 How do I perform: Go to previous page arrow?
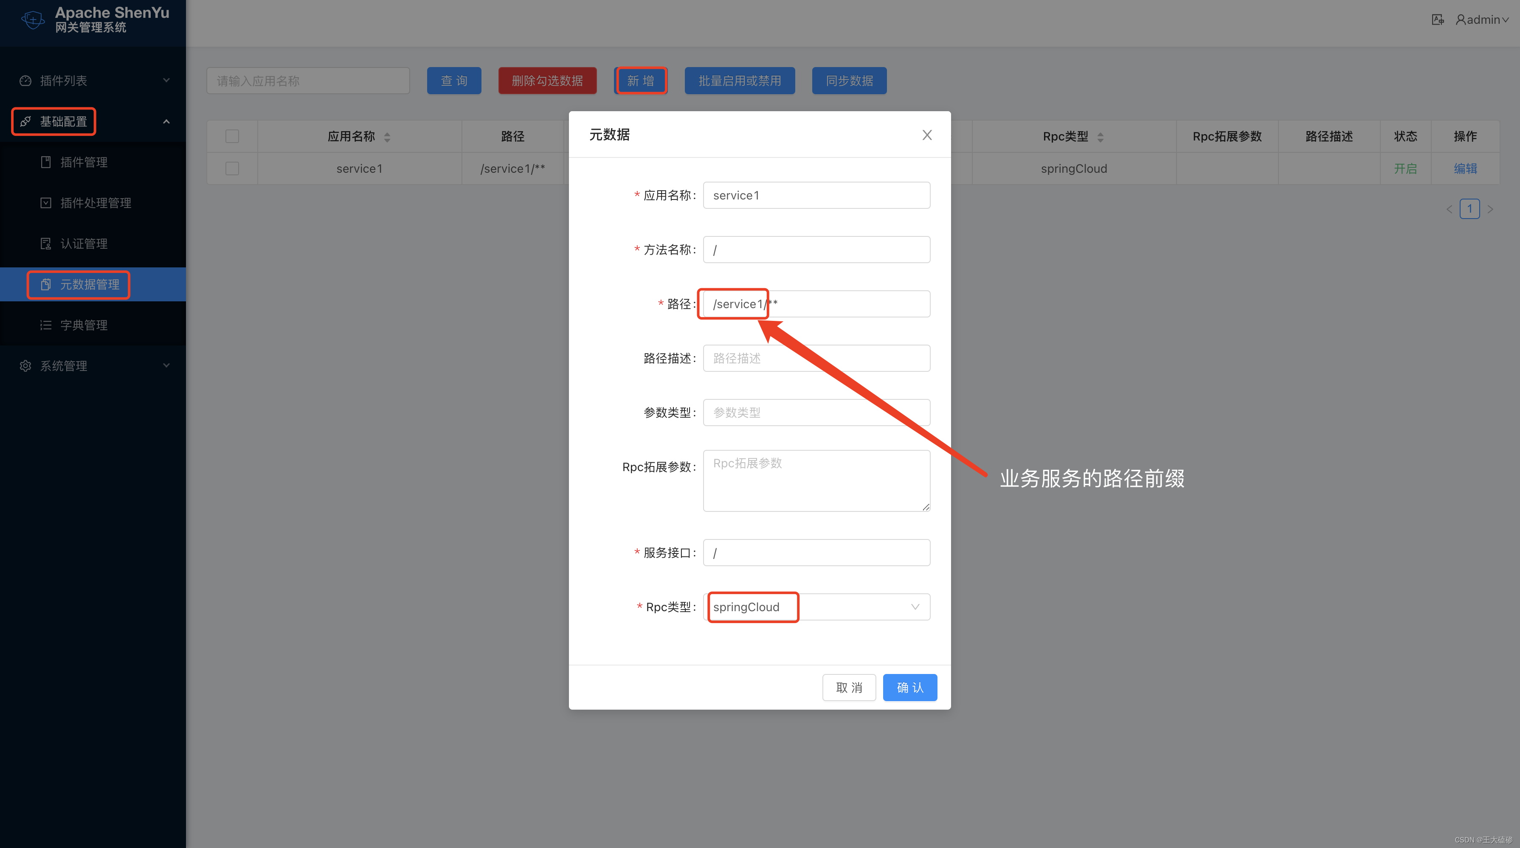click(1449, 209)
